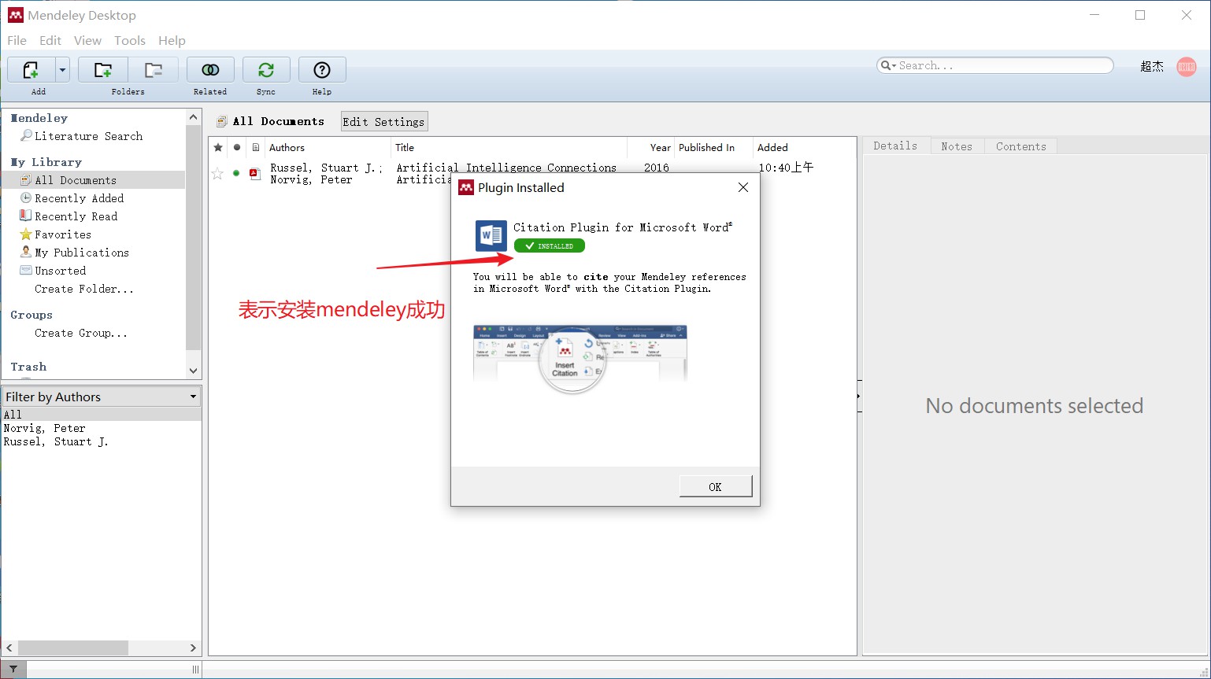Click the Literature Search magnifier icon
The image size is (1211, 679).
click(26, 135)
